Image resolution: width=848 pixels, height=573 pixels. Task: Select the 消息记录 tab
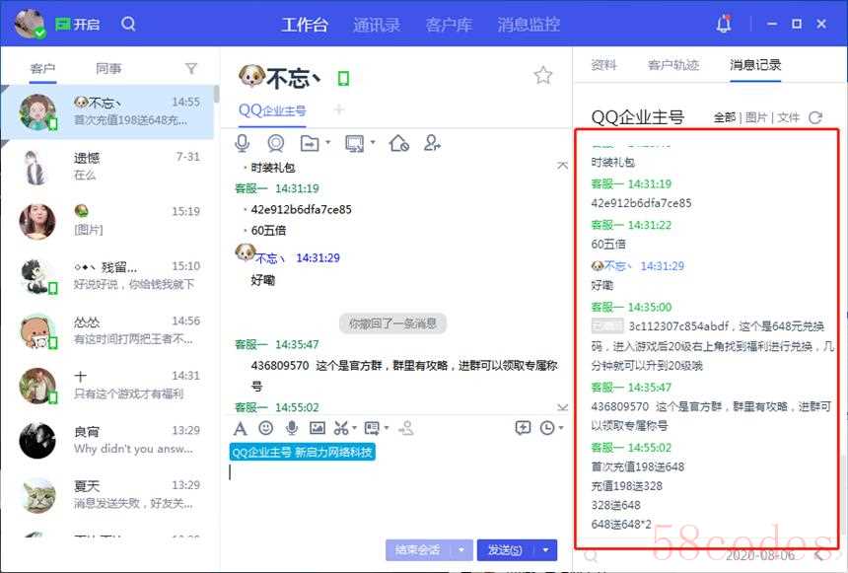click(x=755, y=65)
